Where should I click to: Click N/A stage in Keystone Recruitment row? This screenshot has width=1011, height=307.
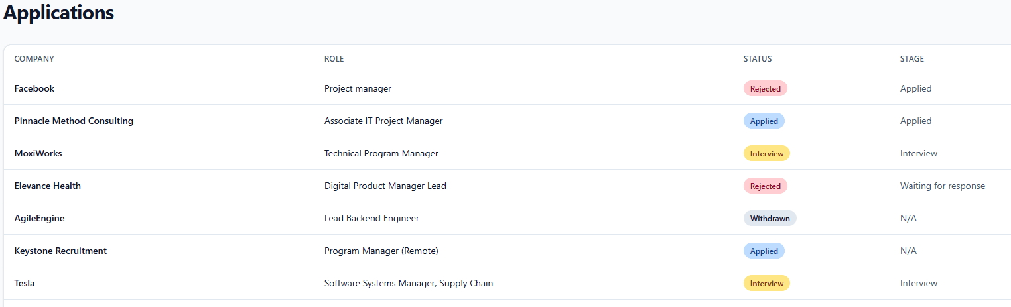(x=908, y=251)
